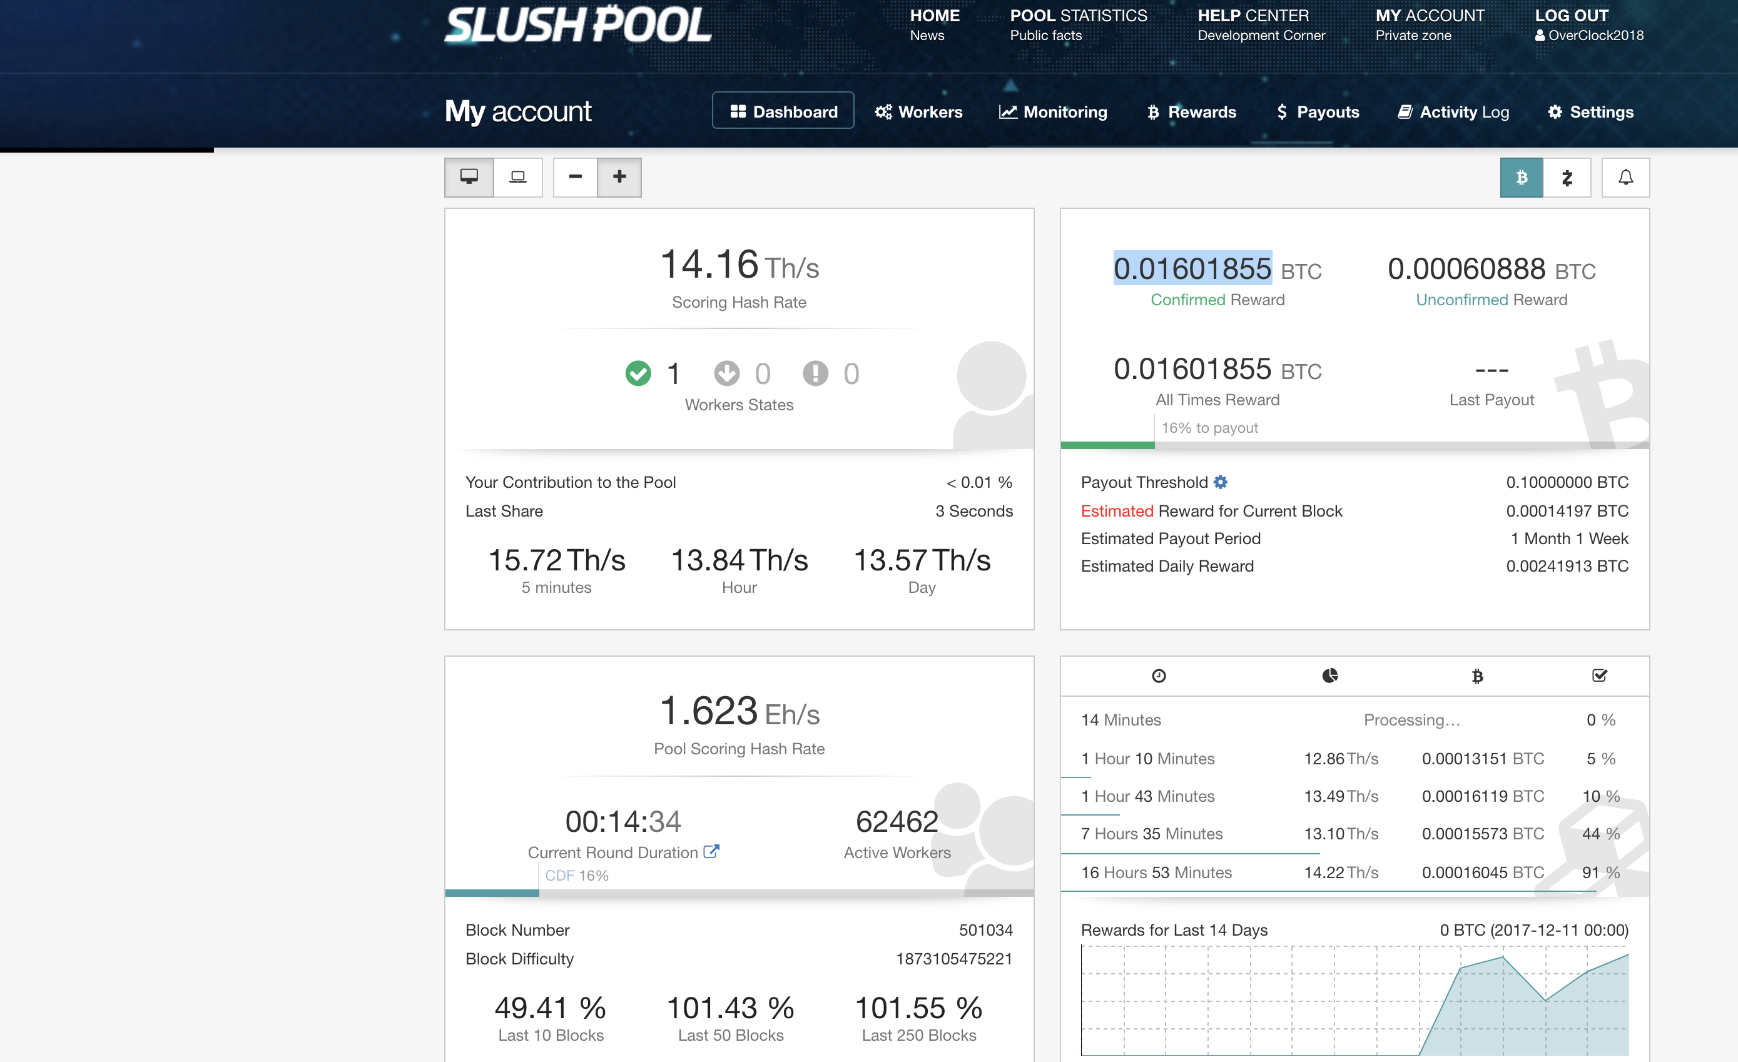Select the 7 Hours 35 Minutes row
This screenshot has width=1738, height=1062.
tap(1354, 834)
